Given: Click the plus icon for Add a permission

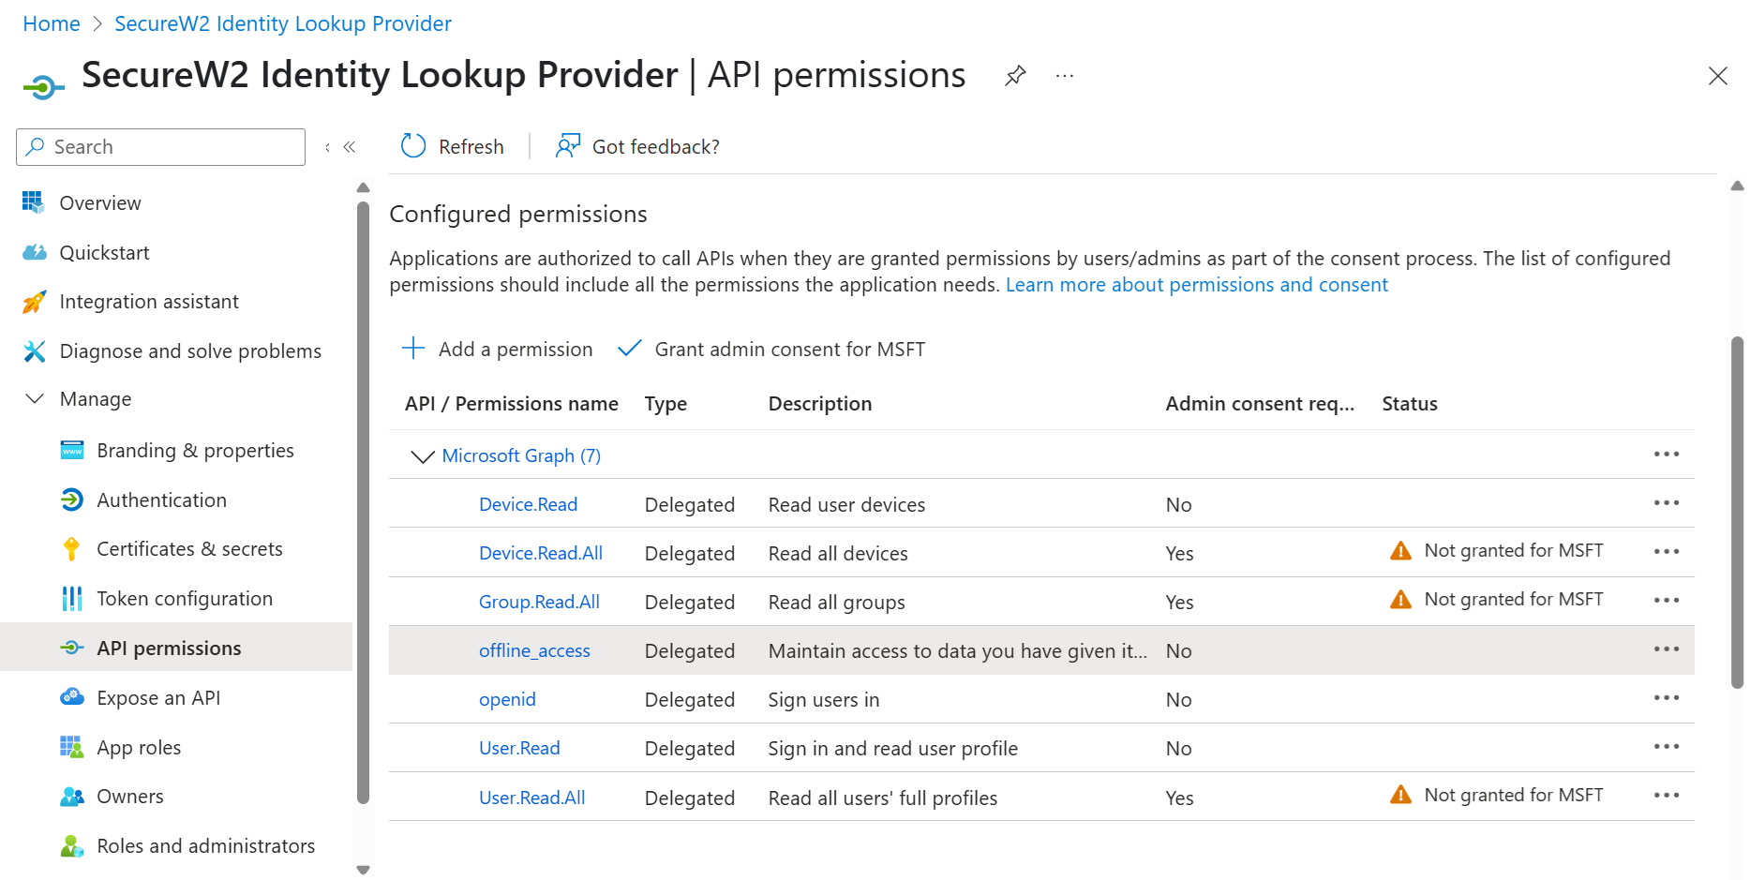Looking at the screenshot, I should click(x=413, y=349).
